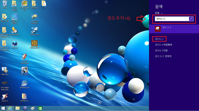Open the Help Desk shortcut
The width and height of the screenshot is (199, 111).
pyautogui.click(x=5, y=70)
